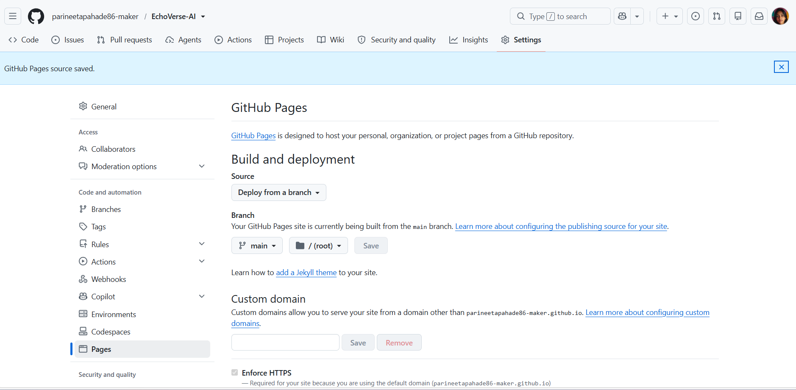Open the 'Deploy from a branch' source dropdown
796x390 pixels.
pyautogui.click(x=279, y=192)
